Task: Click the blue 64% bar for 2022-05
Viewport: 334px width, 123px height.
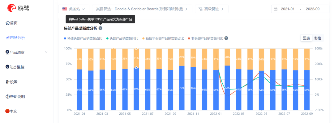Action: (x=261, y=90)
